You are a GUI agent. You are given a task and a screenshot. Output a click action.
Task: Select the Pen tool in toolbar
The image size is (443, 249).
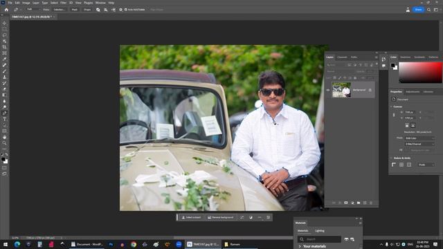point(4,113)
